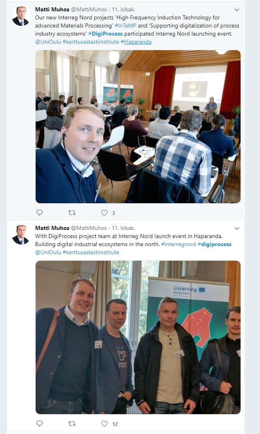The image size is (260, 434).
Task: Like the first tweet with 3 likes
Action: 104,213
